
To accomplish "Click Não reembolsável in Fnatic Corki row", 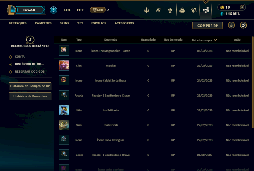I will [237, 125].
